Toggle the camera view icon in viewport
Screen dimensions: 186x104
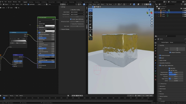pos(152,23)
